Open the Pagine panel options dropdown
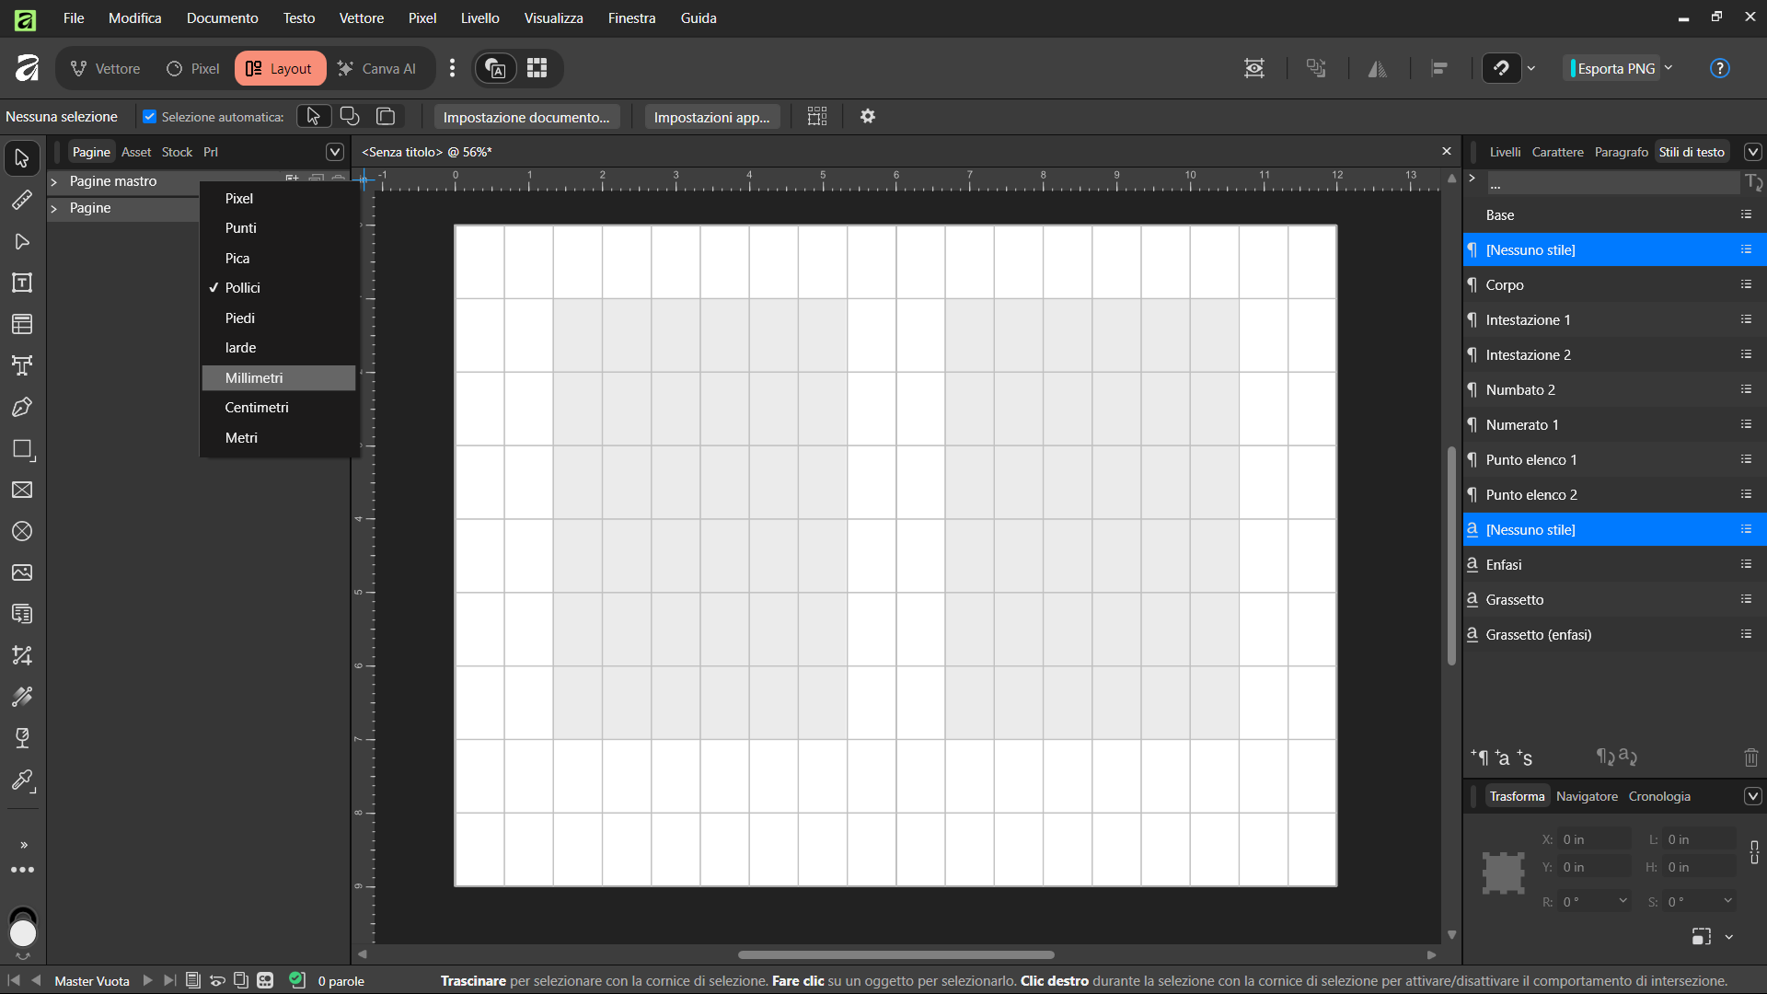1767x994 pixels. coord(335,152)
